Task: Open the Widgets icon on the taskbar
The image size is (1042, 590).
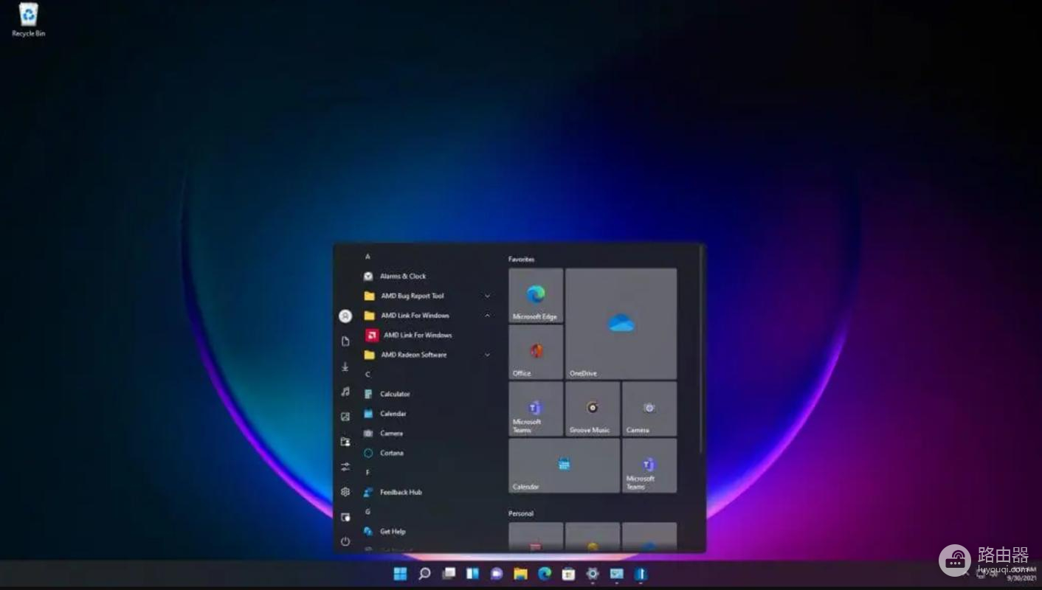Action: pos(472,574)
